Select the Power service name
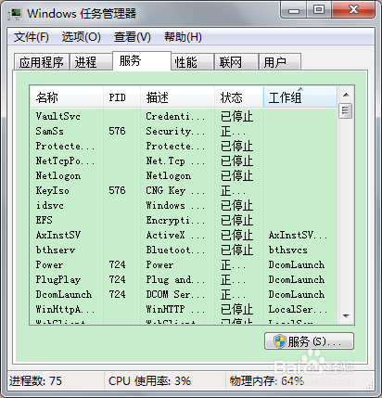The height and width of the screenshot is (398, 382). coord(49,264)
